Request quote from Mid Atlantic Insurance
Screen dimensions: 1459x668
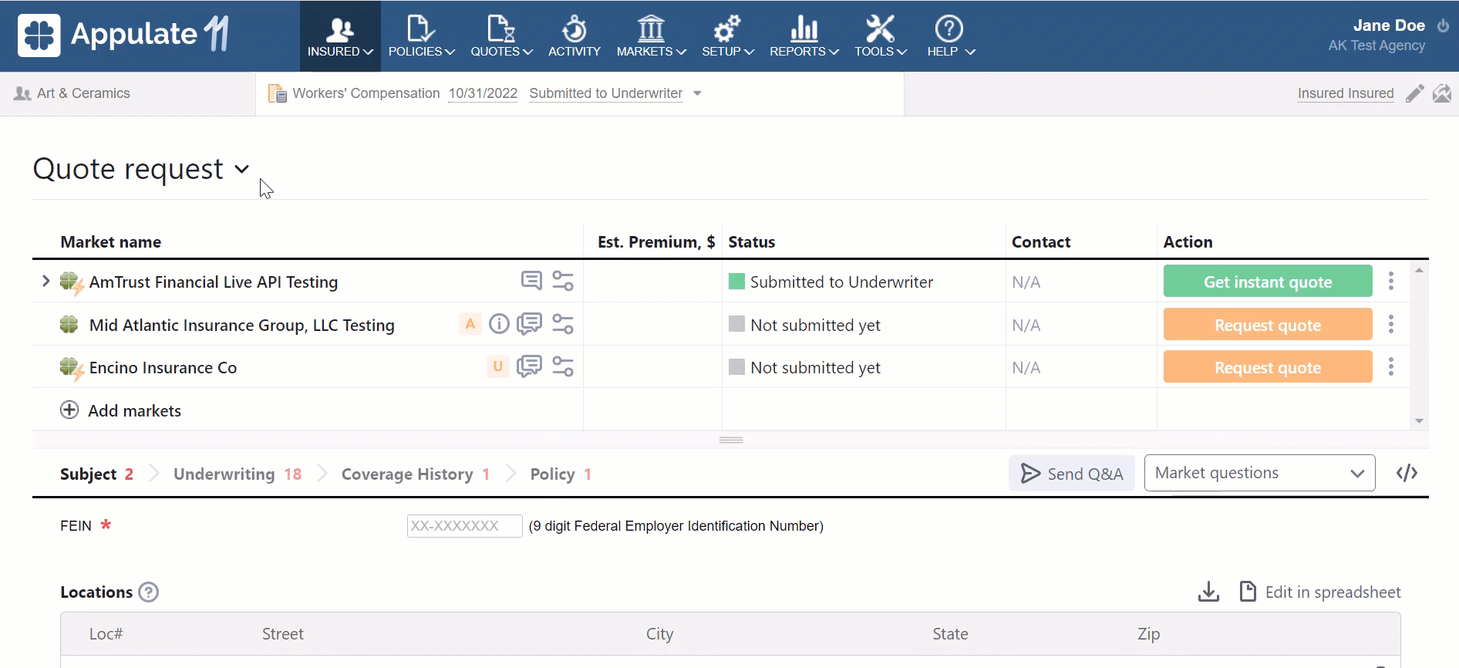click(1268, 325)
